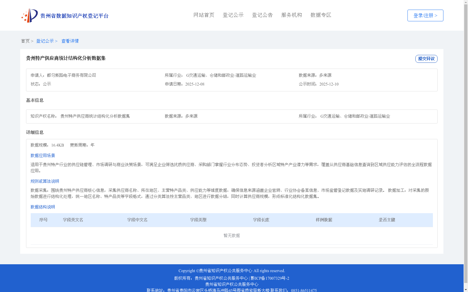The width and height of the screenshot is (468, 292).
Task: Click the 详细信息 section heading
Action: click(35, 133)
